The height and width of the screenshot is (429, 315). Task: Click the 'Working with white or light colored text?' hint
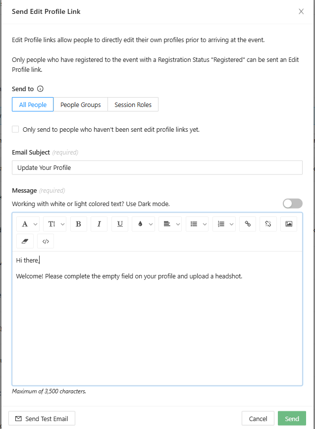click(91, 204)
